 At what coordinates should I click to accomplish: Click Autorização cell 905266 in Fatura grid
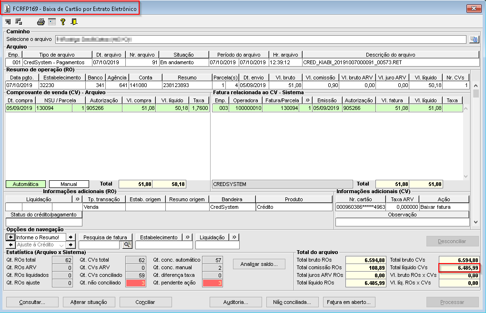coord(359,108)
